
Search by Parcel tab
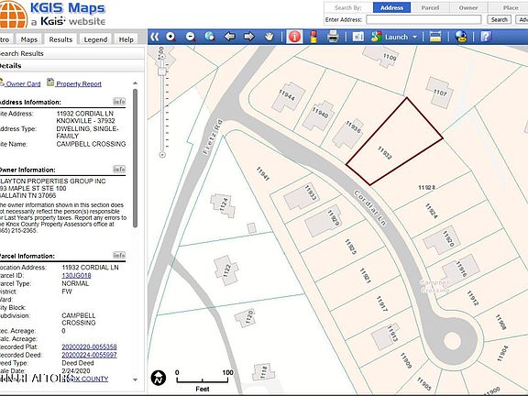430,7
